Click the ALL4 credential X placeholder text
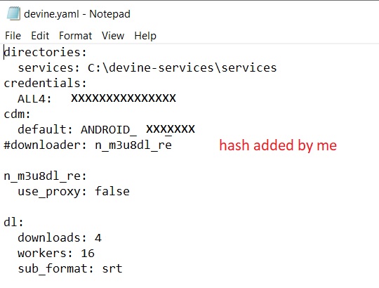The height and width of the screenshot is (288, 379). (124, 98)
